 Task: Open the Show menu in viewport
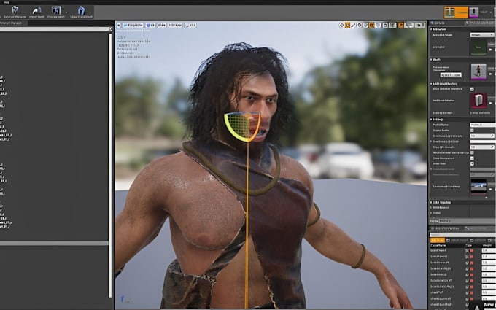162,25
